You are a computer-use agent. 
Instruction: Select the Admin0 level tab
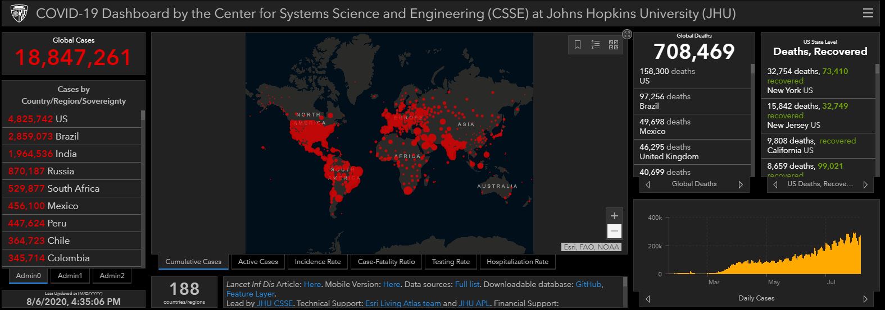click(28, 276)
